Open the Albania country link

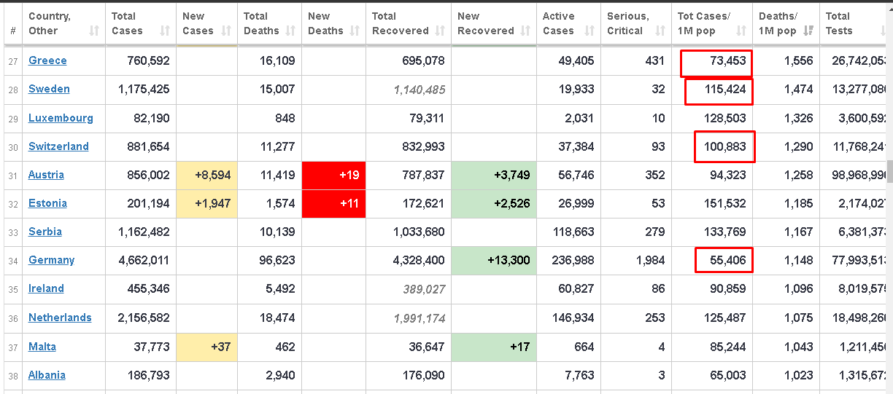[47, 375]
